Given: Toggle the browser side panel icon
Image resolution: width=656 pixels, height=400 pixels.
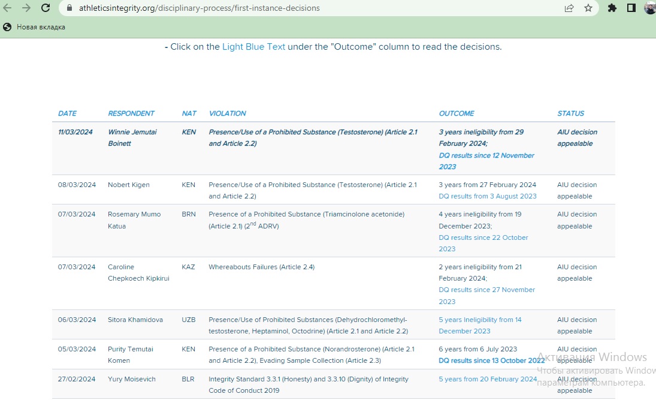Looking at the screenshot, I should click(x=631, y=8).
